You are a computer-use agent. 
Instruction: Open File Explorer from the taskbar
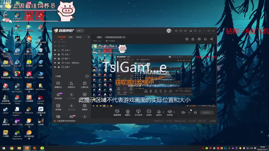[x=19, y=148]
